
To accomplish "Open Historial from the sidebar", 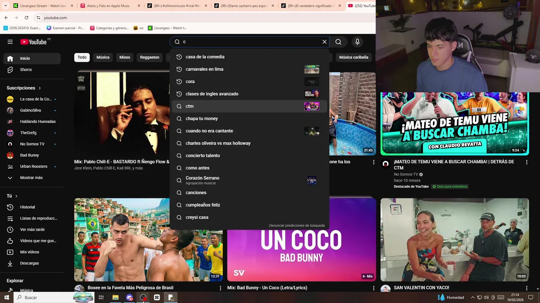I will [32, 207].
